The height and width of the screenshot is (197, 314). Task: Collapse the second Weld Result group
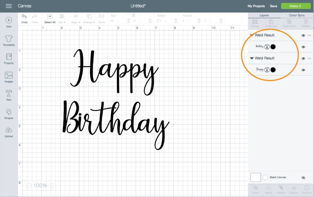click(252, 58)
